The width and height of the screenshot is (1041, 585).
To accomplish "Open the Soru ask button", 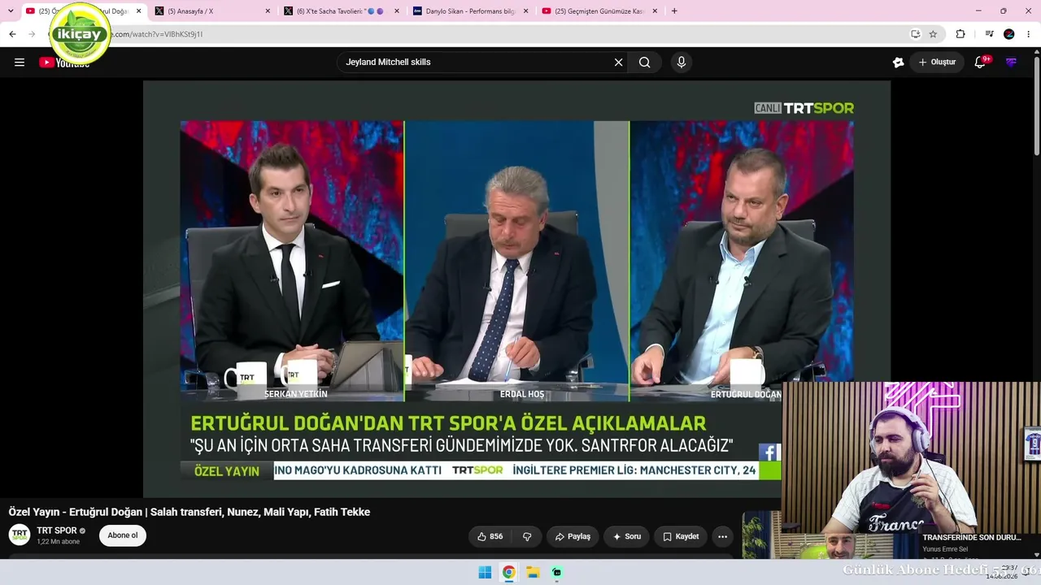I will pyautogui.click(x=626, y=536).
